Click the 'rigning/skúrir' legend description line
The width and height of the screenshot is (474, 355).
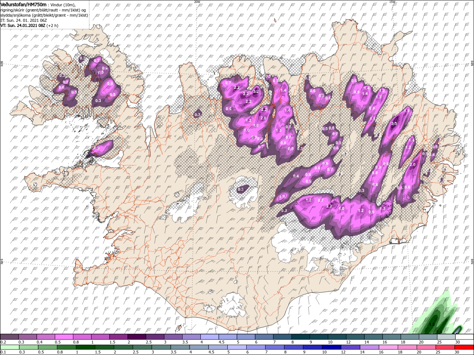point(43,10)
